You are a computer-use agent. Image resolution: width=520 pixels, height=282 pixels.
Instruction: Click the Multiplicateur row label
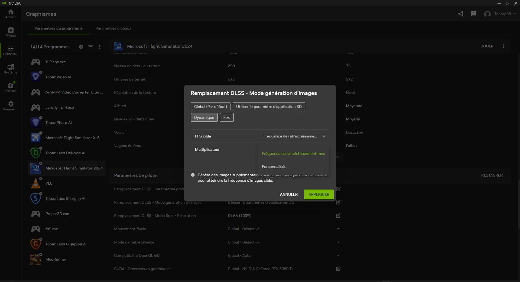pyautogui.click(x=207, y=149)
